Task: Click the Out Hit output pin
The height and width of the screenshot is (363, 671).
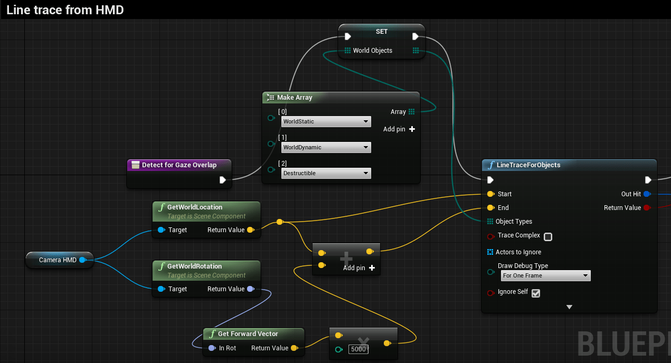Action: (648, 194)
